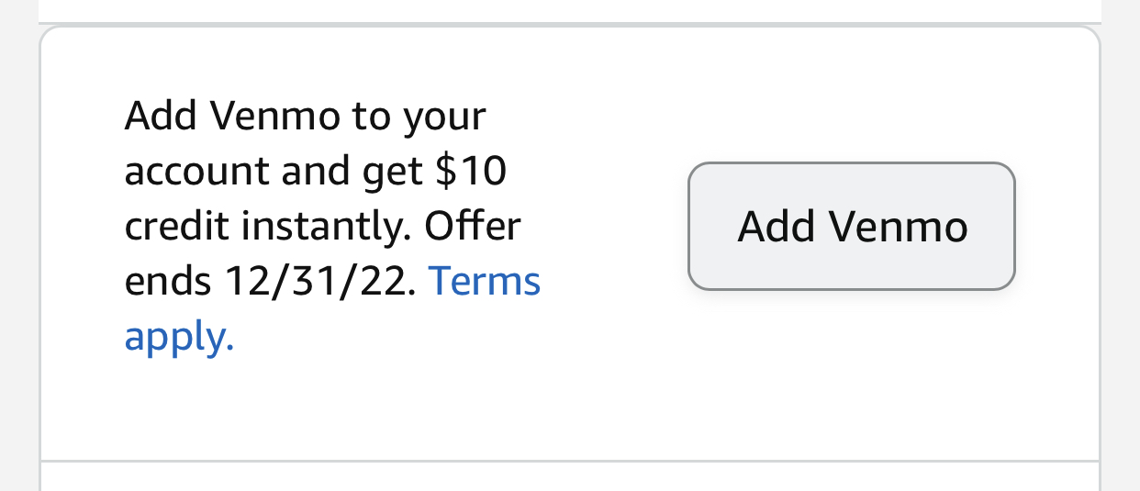Viewport: 1140px width, 491px height.
Task: Click the word "Add" starting the offer paragraph
Action: click(161, 117)
